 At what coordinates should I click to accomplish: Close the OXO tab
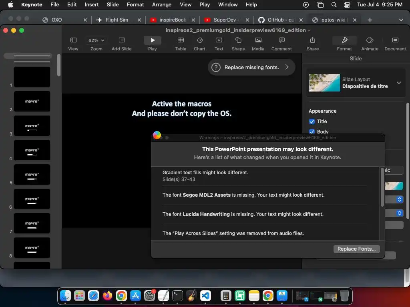click(x=85, y=20)
